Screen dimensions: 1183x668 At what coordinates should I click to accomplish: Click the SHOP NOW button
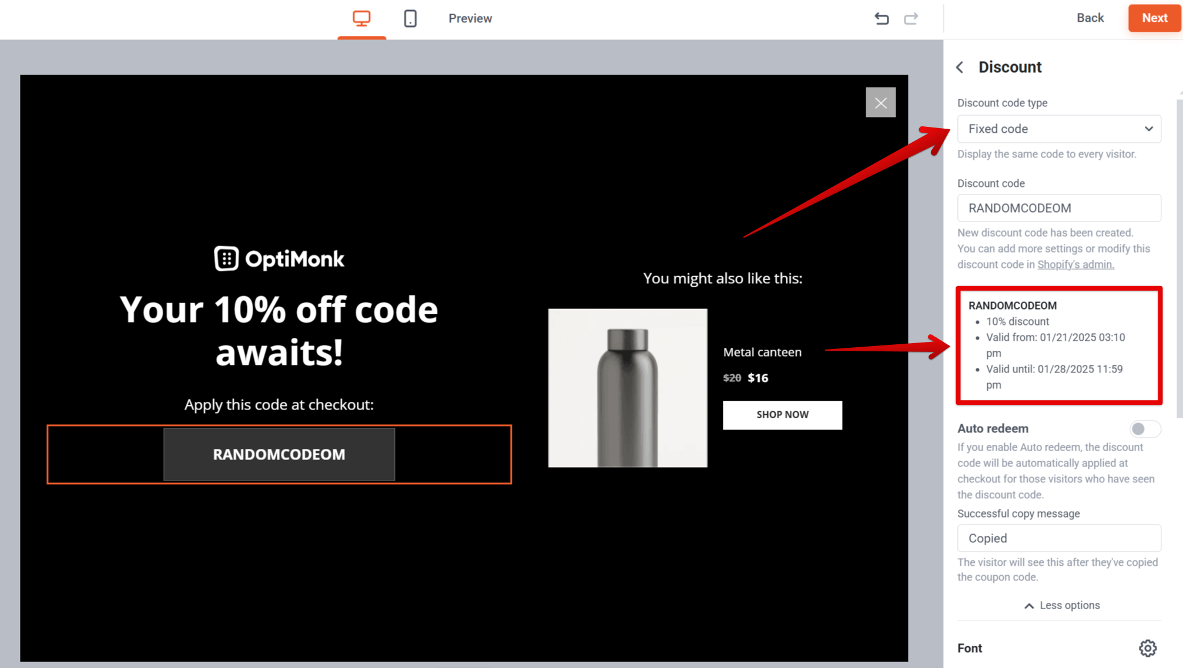tap(782, 415)
